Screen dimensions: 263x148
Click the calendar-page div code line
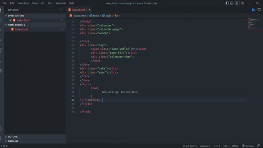tap(101, 29)
